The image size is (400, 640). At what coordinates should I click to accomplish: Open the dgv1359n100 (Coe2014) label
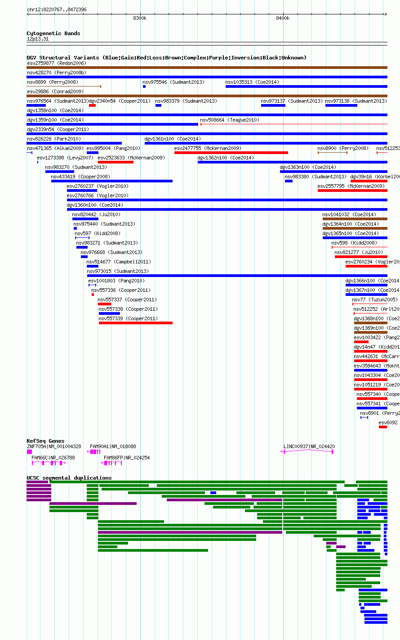click(55, 120)
